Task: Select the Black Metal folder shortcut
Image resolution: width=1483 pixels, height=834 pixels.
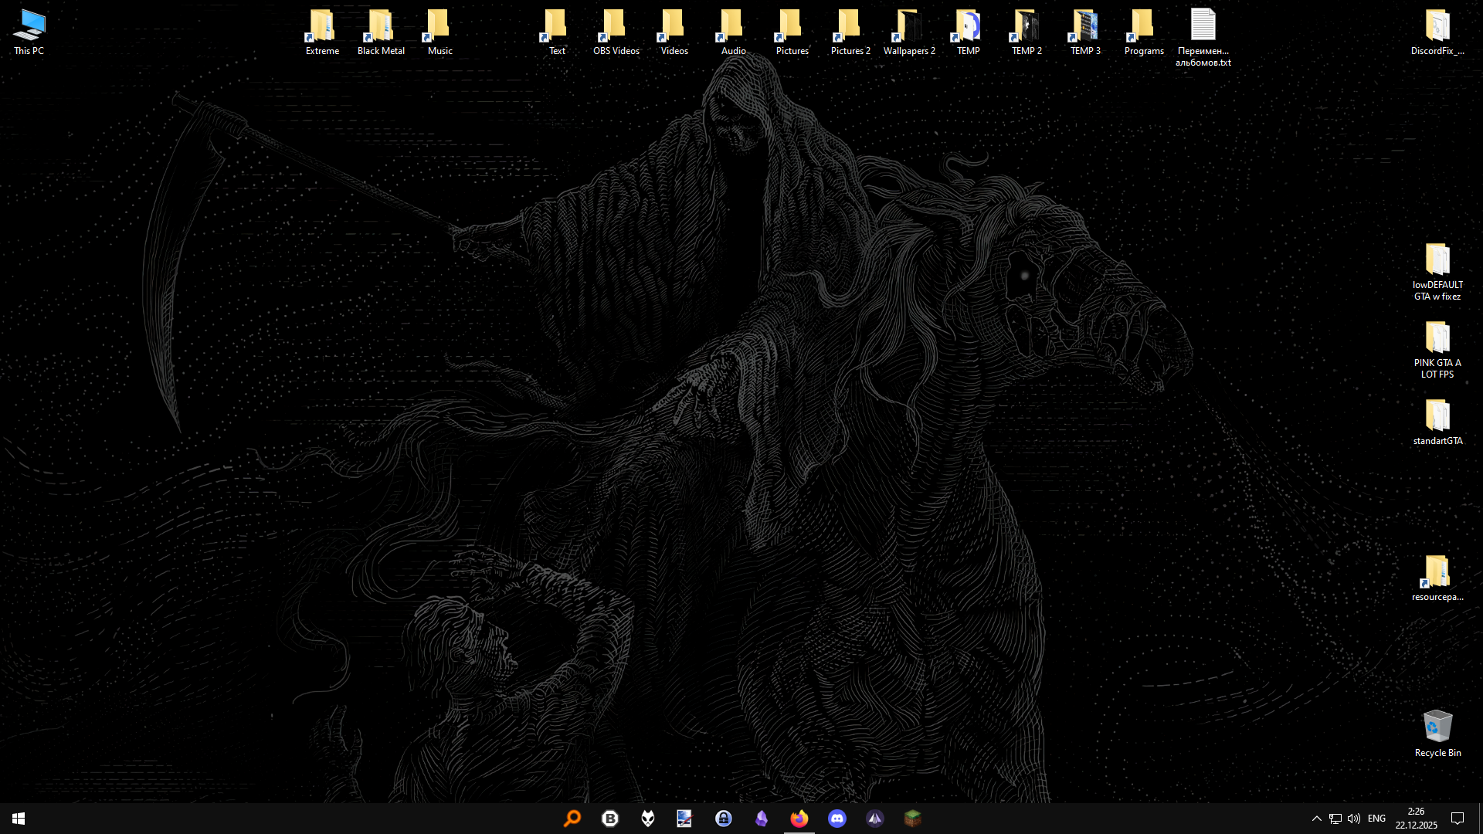Action: point(381,32)
